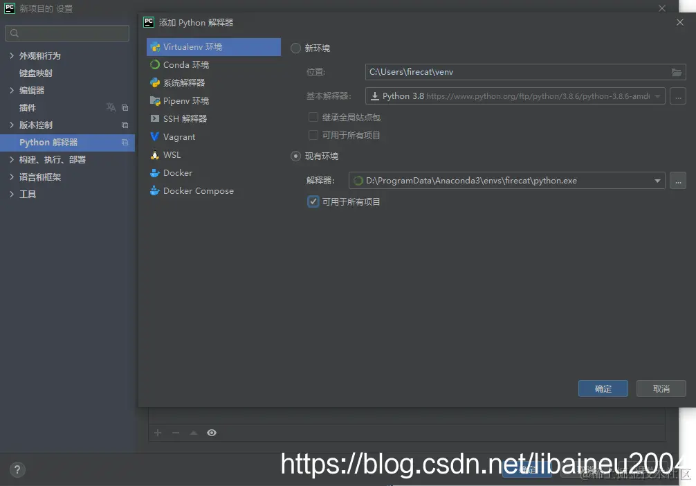
Task: Toggle 可用于所有项目 under 新环境
Action: point(313,135)
